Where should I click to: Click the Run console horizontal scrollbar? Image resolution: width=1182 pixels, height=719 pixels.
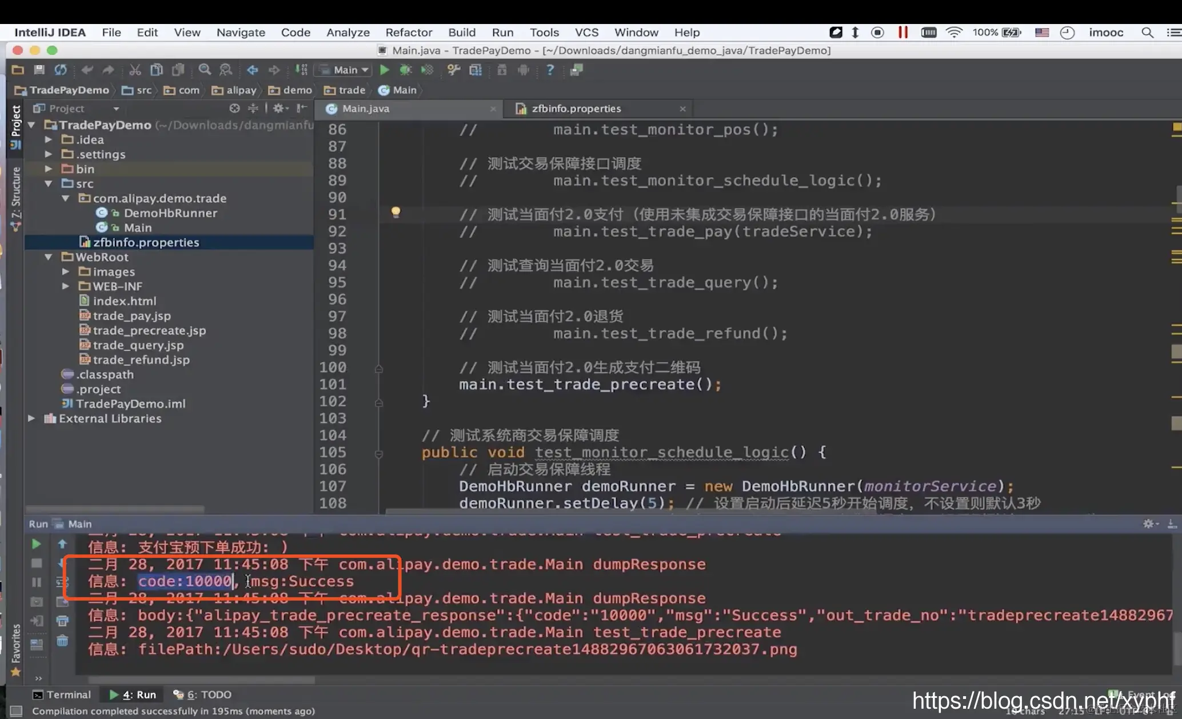tap(200, 680)
